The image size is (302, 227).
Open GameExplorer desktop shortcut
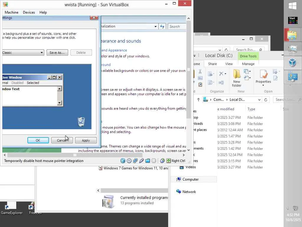(12, 208)
